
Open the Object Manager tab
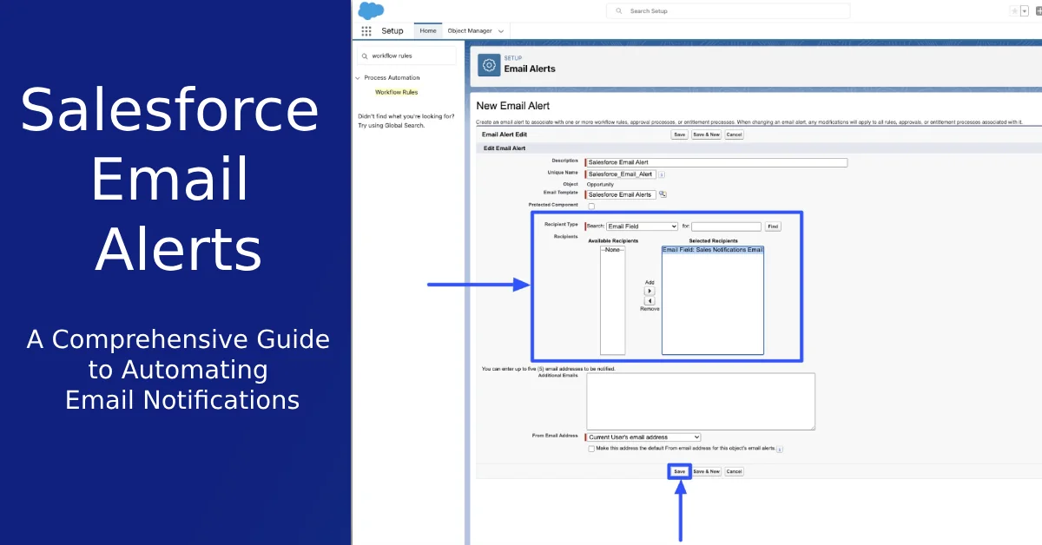(470, 31)
